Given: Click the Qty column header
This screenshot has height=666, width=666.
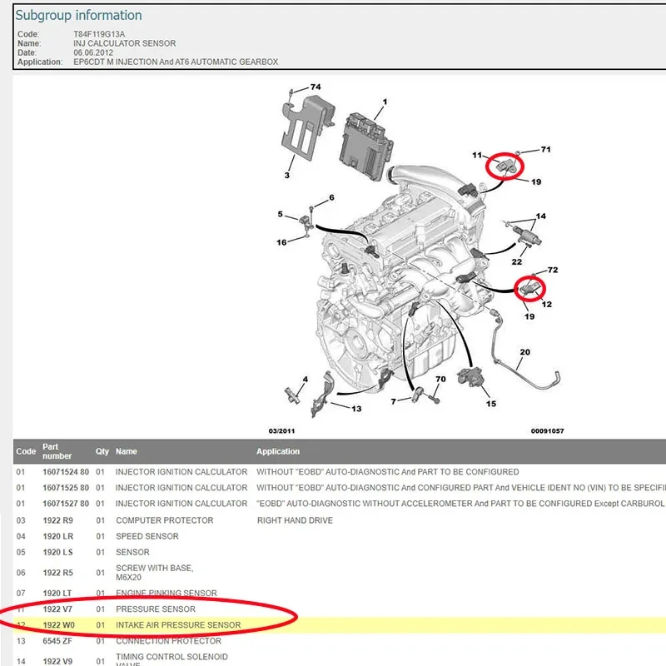Looking at the screenshot, I should (x=102, y=451).
